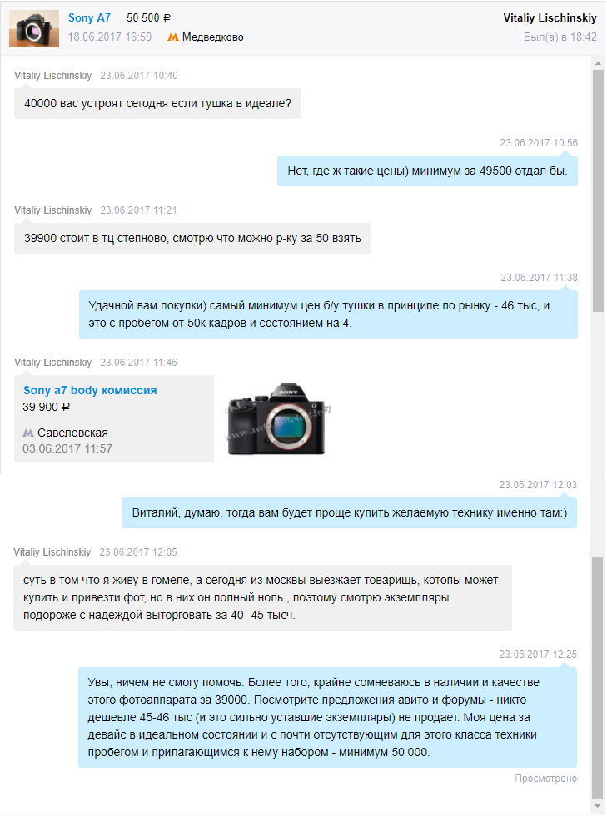The width and height of the screenshot is (607, 816).
Task: Click the '39900 стоит в тц' message
Action: pos(192,239)
